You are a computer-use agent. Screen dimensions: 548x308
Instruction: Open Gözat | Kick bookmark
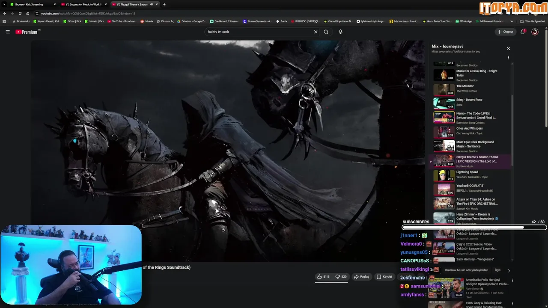[72, 21]
